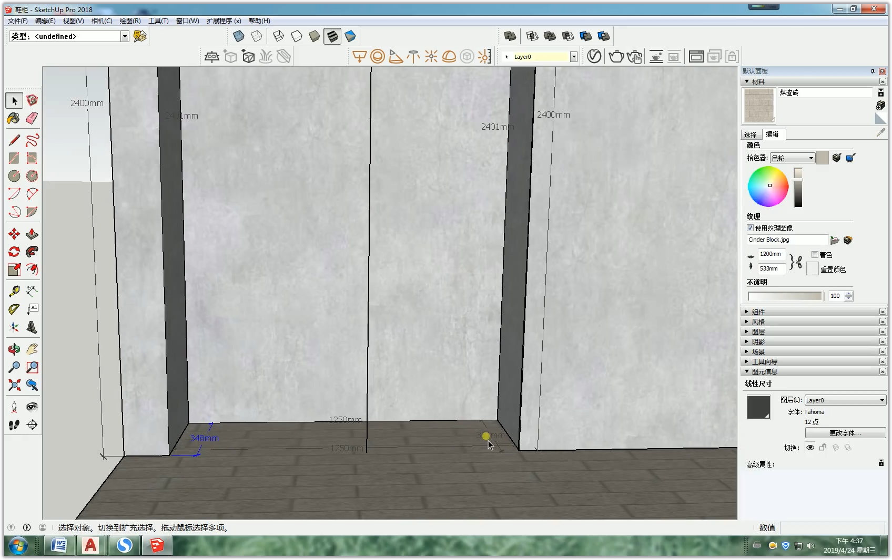Image resolution: width=892 pixels, height=560 pixels.
Task: Activate the Move tool
Action: click(14, 234)
